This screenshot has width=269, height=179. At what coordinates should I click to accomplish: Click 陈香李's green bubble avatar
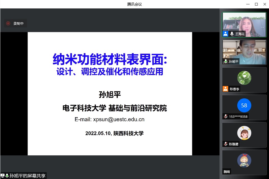pos(244,78)
